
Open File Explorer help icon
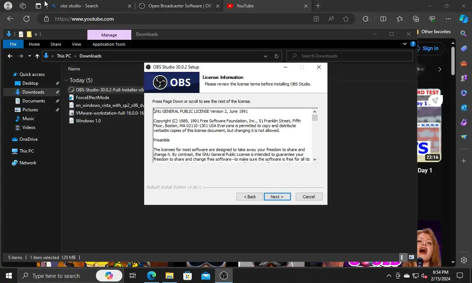(x=413, y=44)
